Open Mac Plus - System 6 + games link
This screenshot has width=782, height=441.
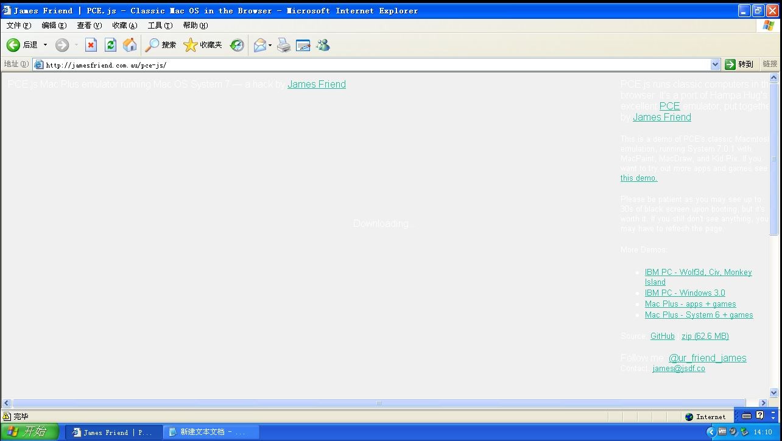[x=699, y=315]
